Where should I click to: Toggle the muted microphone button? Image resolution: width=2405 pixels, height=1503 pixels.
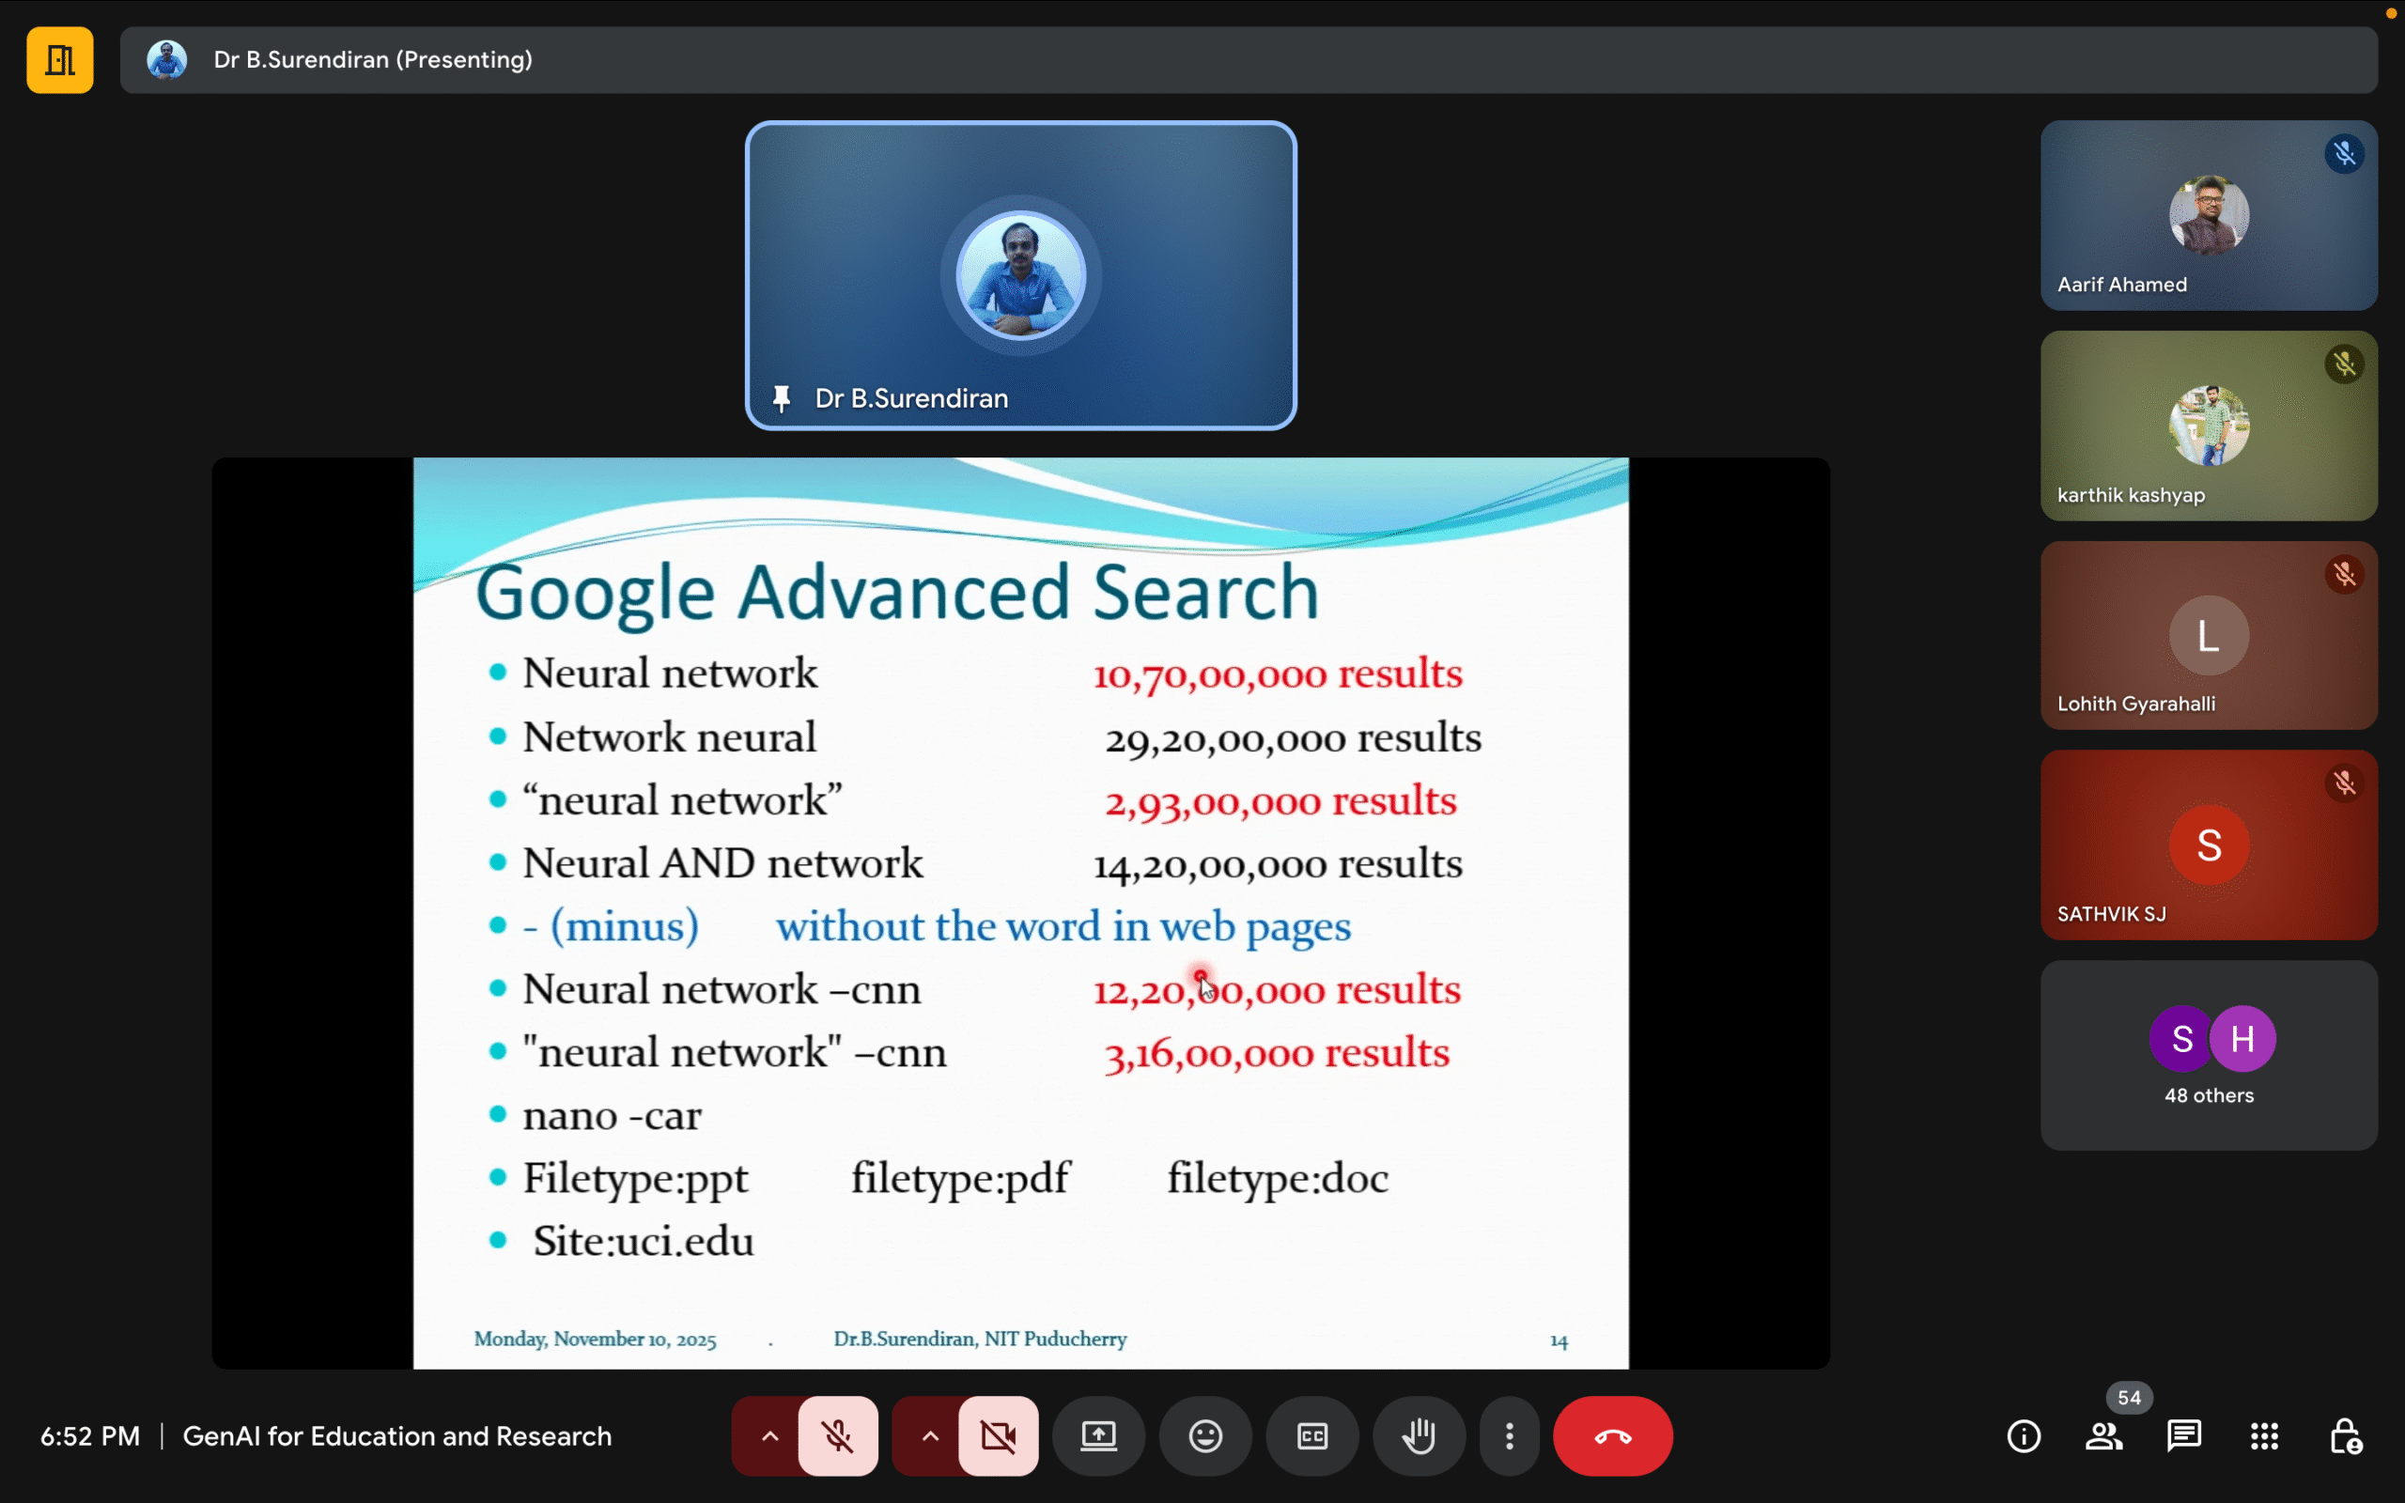(x=837, y=1435)
